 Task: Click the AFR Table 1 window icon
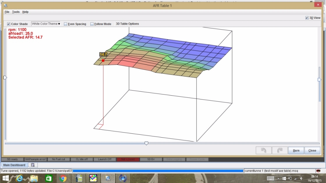tap(6, 6)
